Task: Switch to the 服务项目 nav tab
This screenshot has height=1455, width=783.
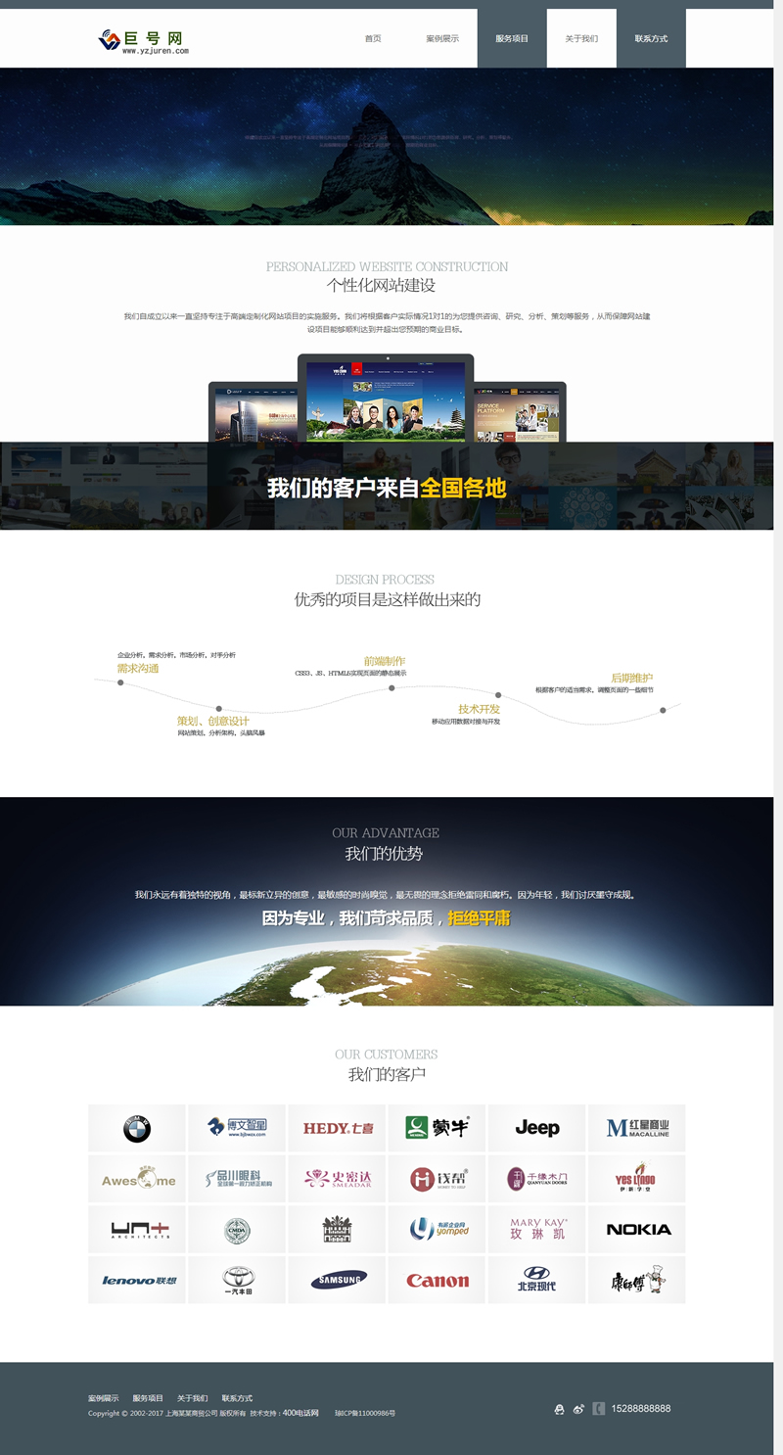Action: [512, 39]
